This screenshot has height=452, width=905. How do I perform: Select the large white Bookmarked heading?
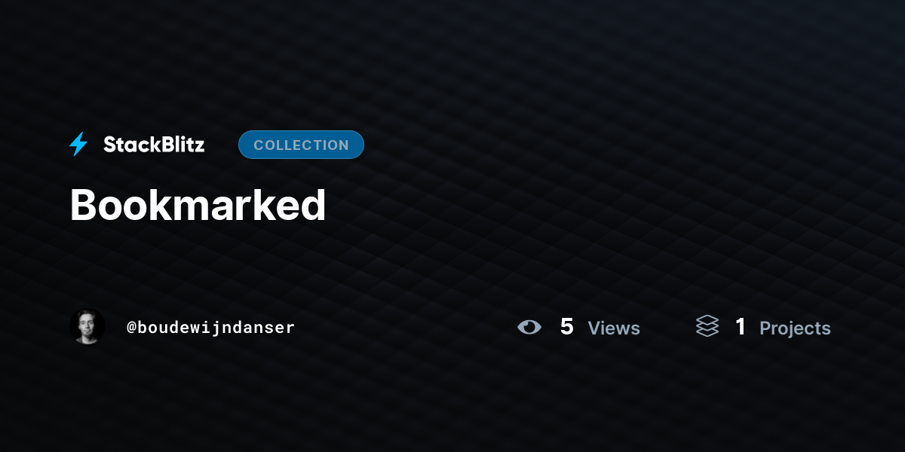coord(198,204)
